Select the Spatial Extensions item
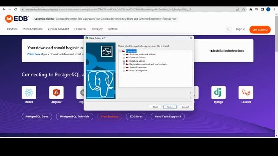The width and height of the screenshot is (278, 156). tap(138, 68)
